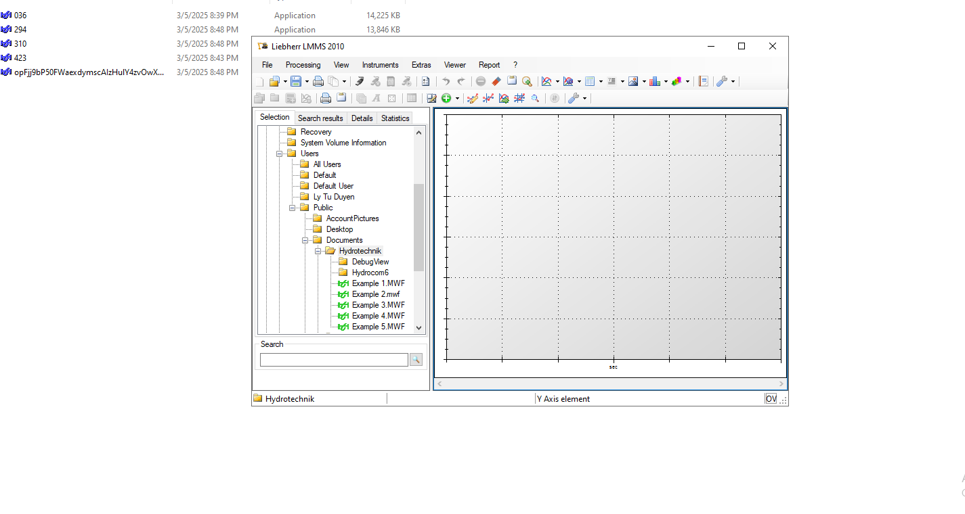Open the Extras menu
This screenshot has width=965, height=514.
(x=421, y=65)
